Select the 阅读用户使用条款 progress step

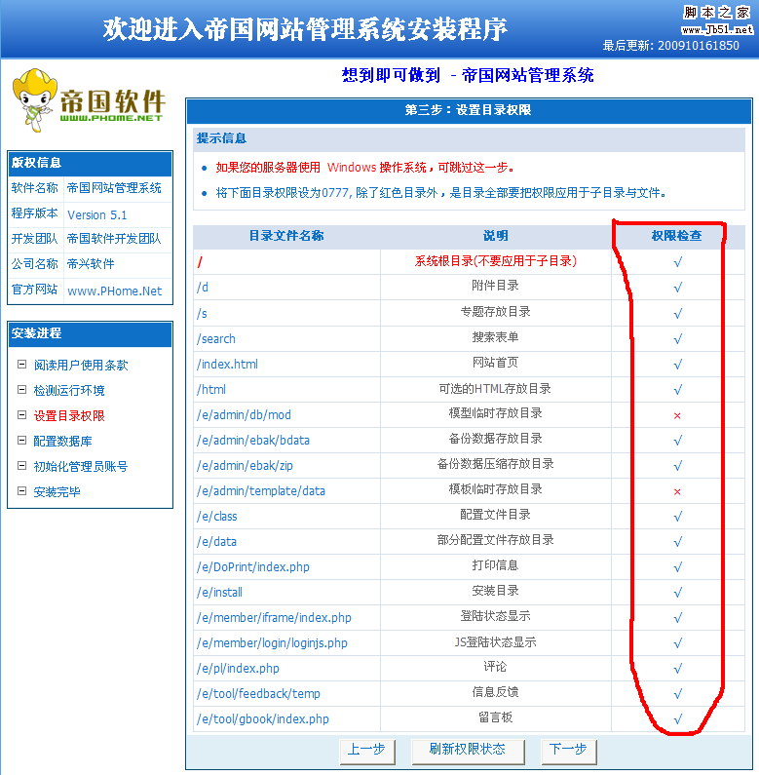[81, 366]
